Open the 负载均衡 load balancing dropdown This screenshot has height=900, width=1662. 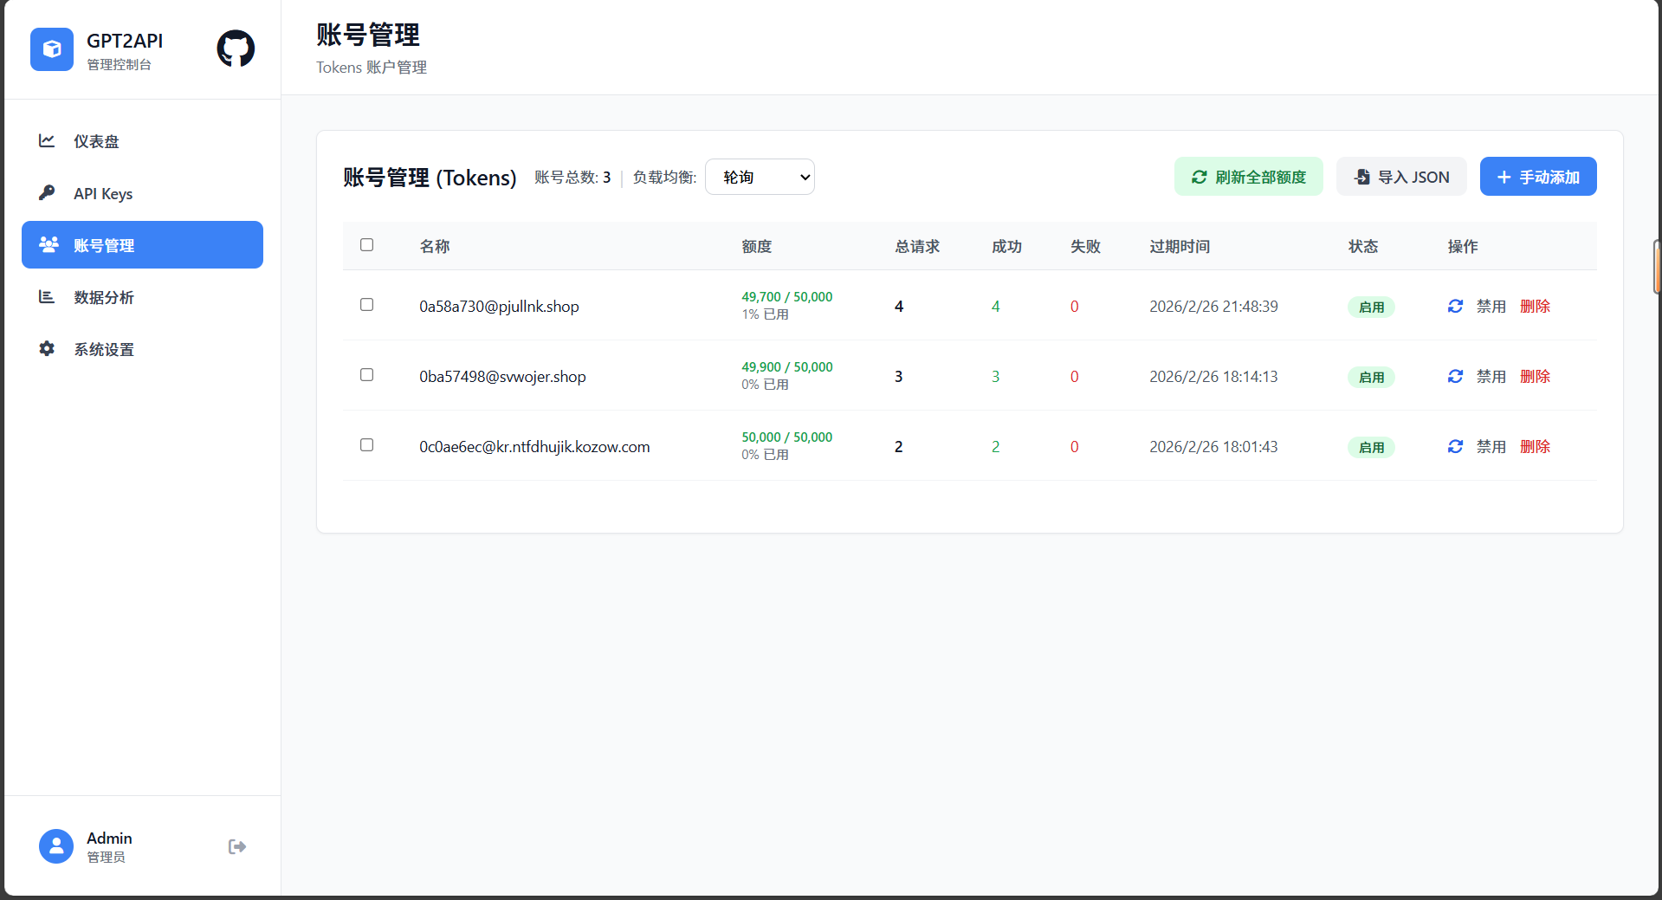click(x=760, y=176)
